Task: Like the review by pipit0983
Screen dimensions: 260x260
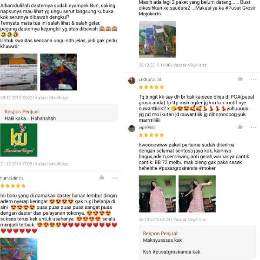Action: [240, 127]
